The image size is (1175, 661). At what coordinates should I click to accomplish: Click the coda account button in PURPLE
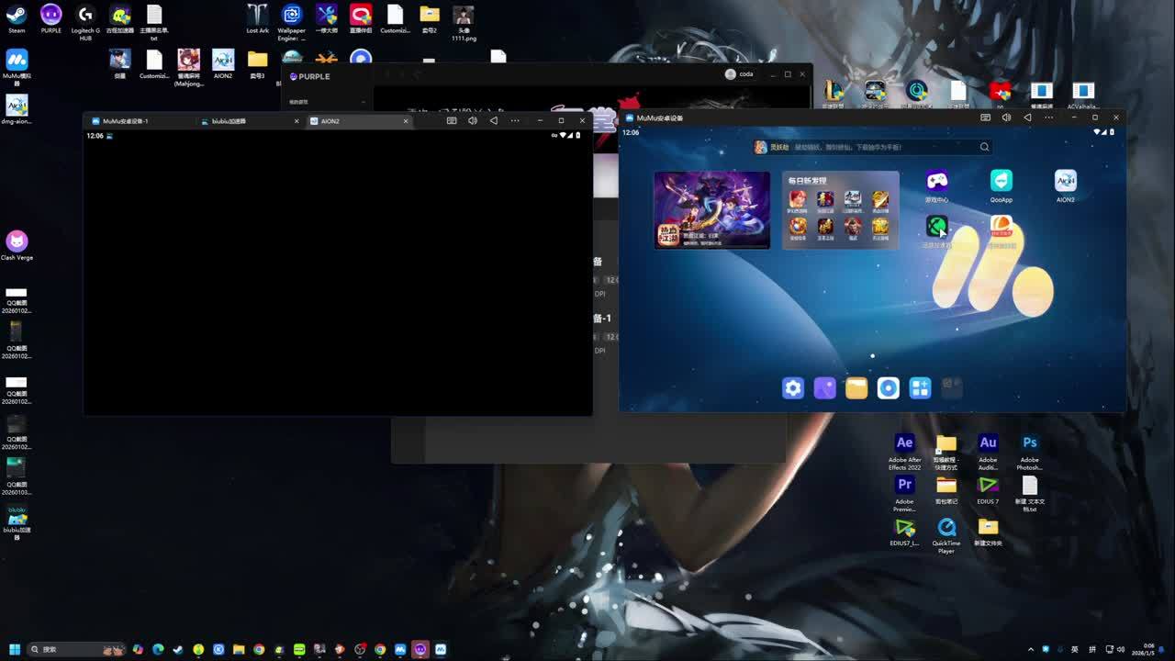tap(740, 74)
